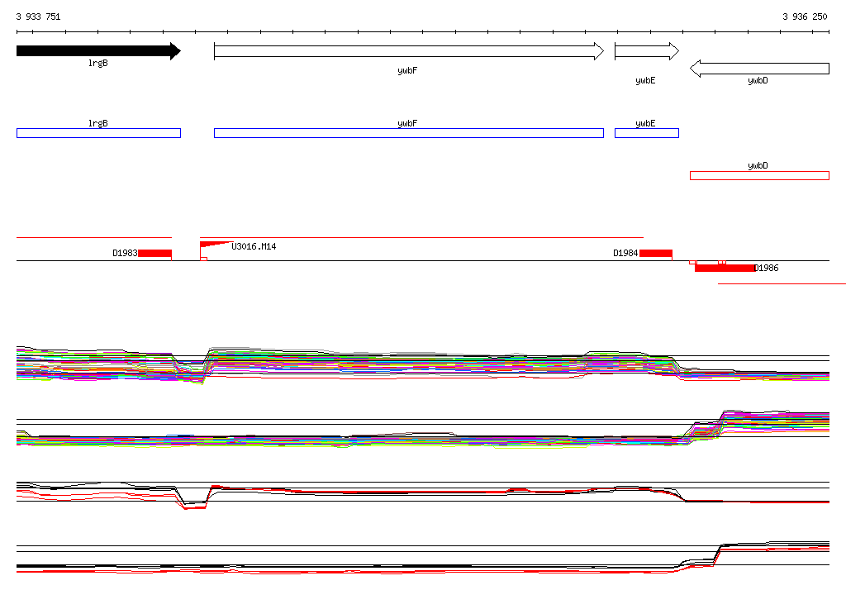Image resolution: width=846 pixels, height=590 pixels.
Task: Click ywbF label under the long arrow
Action: (407, 71)
